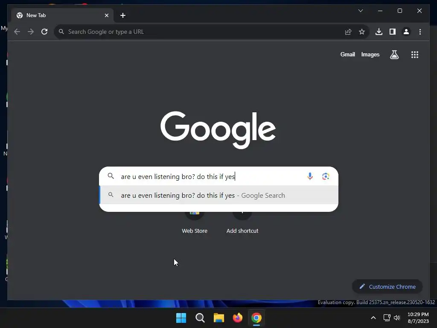Open Chrome's three-dot menu
The height and width of the screenshot is (328, 437).
coord(420,32)
